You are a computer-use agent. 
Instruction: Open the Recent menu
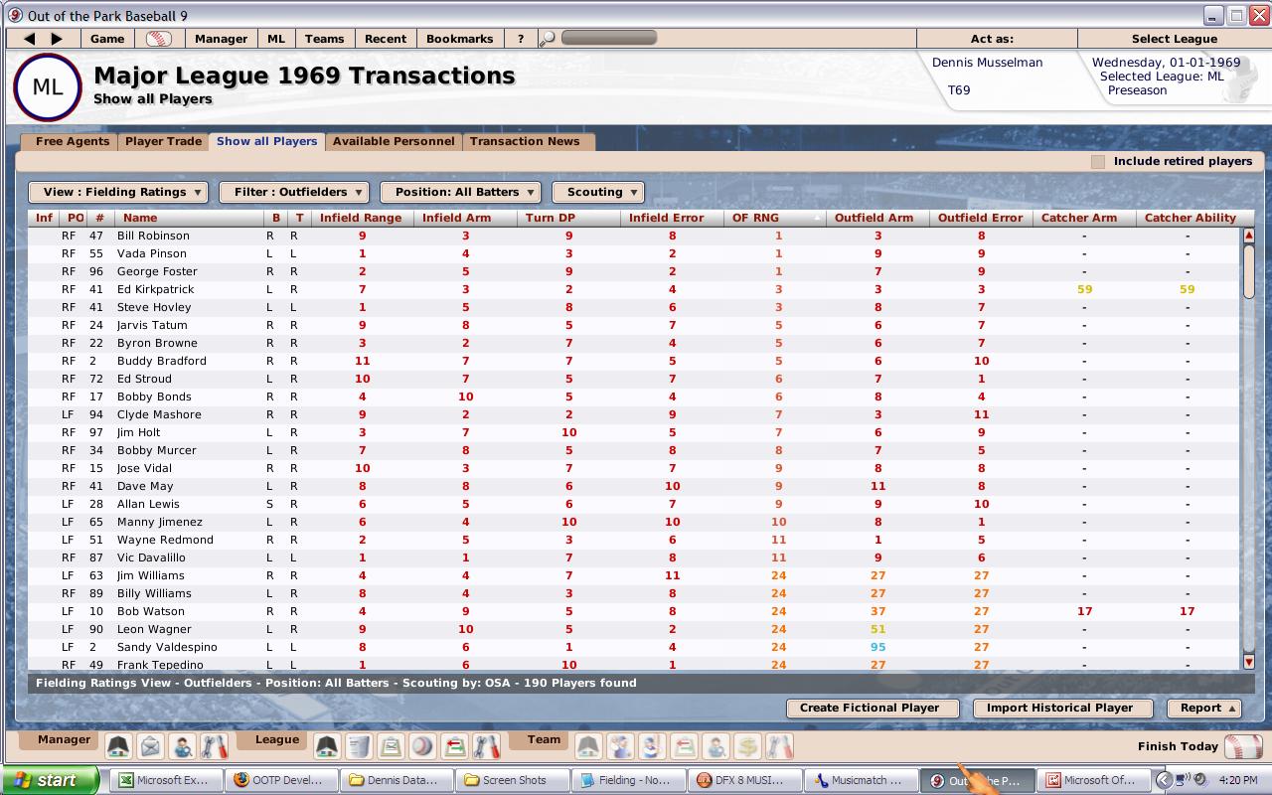point(386,39)
